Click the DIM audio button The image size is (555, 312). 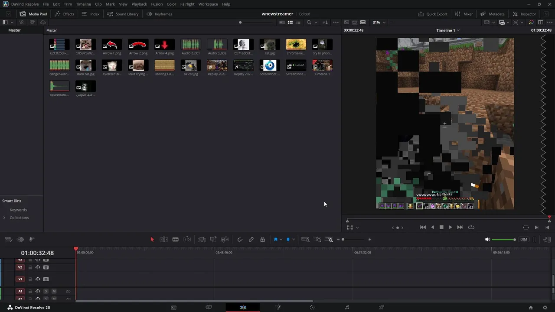tap(524, 239)
